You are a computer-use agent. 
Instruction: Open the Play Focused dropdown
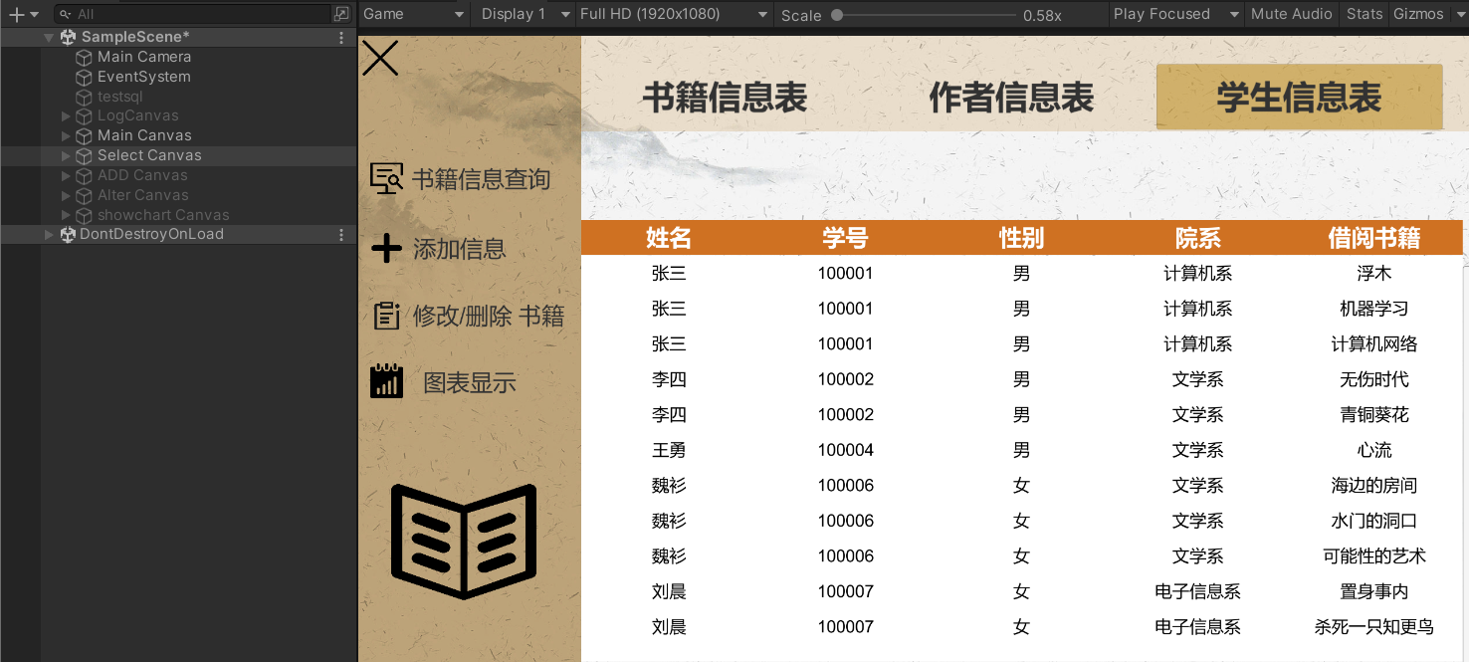click(1176, 14)
